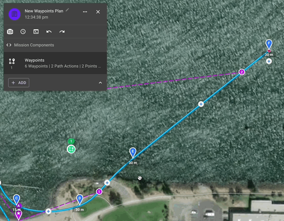Screen dimensions: 284x221
Task: Click the ADD button
Action: (19, 83)
